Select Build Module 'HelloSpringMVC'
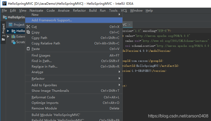Viewport: 211px width, 121px height. tap(74, 115)
